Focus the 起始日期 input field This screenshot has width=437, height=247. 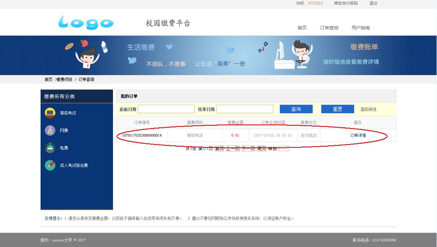coord(166,109)
